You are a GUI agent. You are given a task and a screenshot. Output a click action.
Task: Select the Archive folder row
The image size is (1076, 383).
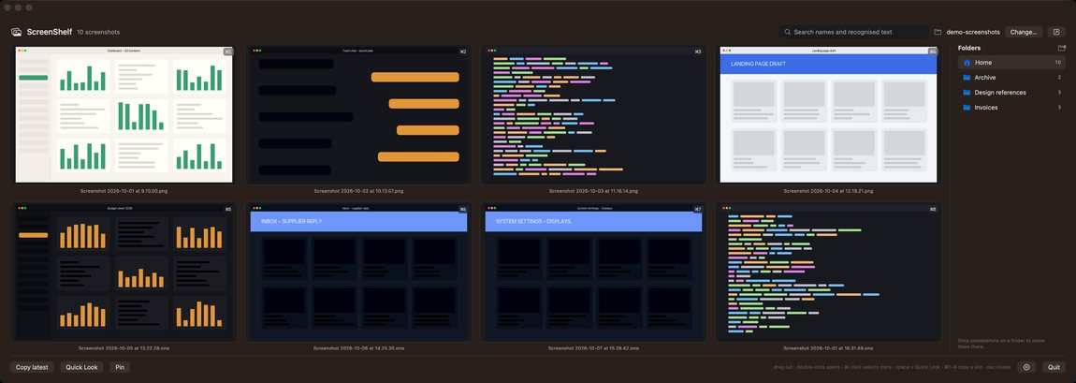[x=1011, y=78]
